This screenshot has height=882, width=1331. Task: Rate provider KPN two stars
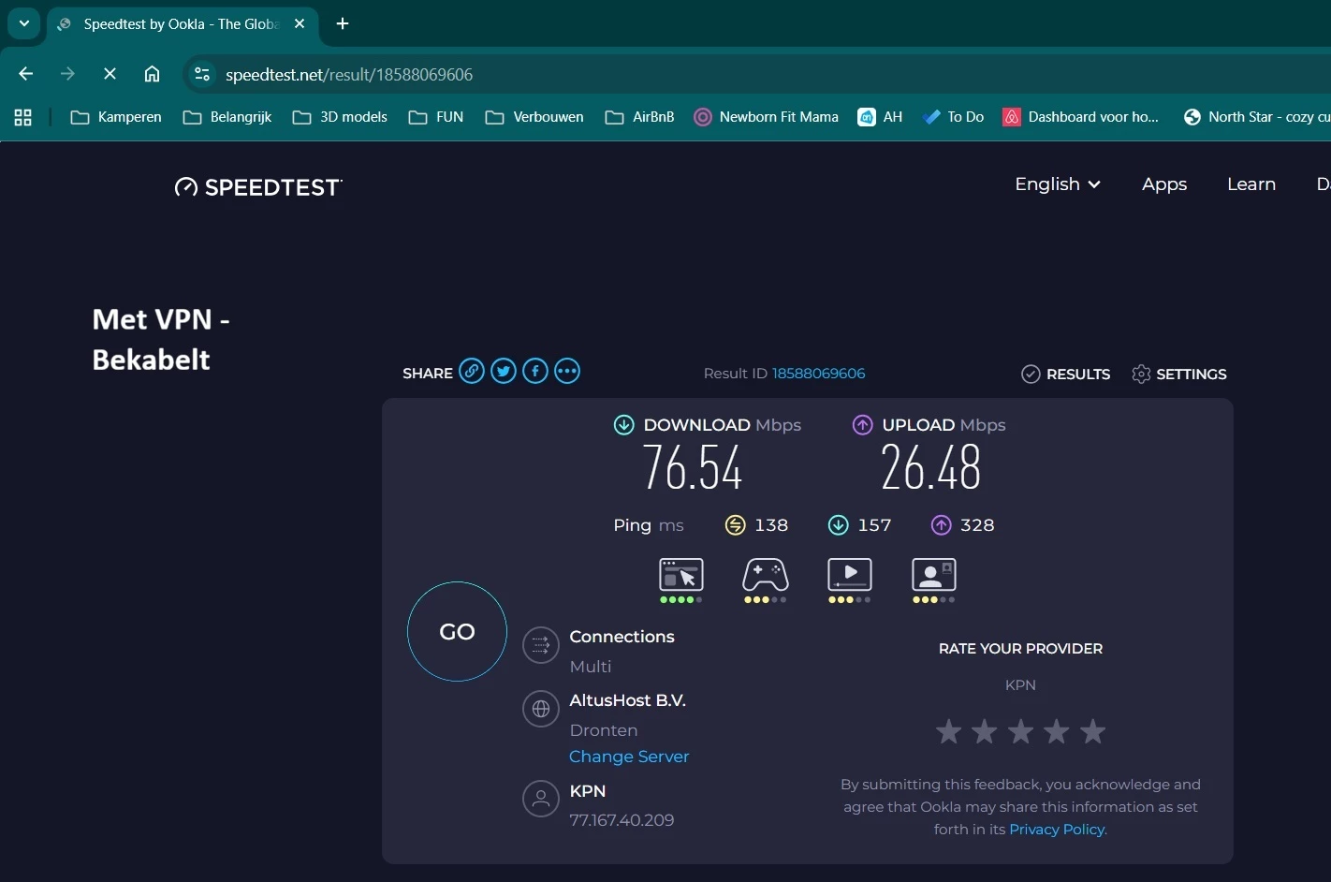(x=985, y=731)
